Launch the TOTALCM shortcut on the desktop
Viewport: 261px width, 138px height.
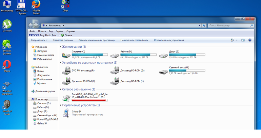point(22,7)
